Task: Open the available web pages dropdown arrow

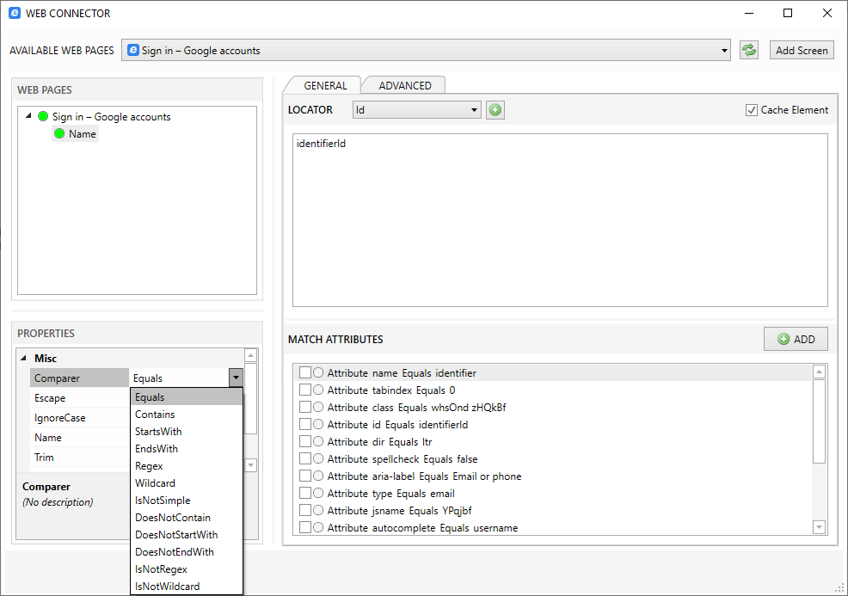Action: [x=722, y=50]
